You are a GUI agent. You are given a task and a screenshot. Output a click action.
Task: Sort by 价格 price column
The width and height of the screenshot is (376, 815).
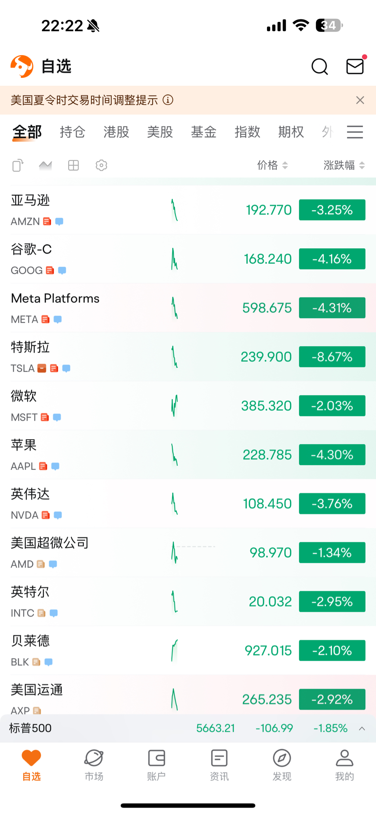272,165
